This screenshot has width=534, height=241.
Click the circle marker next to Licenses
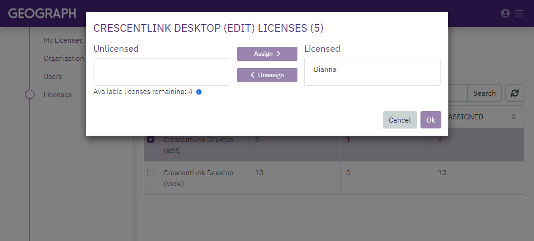click(x=30, y=94)
